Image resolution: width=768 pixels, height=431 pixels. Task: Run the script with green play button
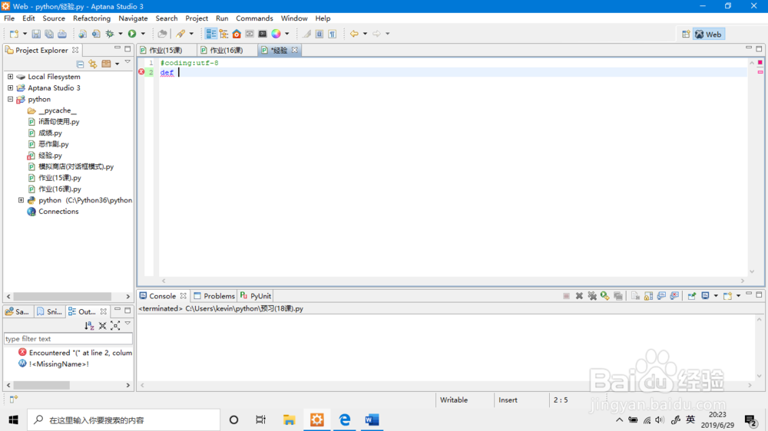(x=132, y=34)
